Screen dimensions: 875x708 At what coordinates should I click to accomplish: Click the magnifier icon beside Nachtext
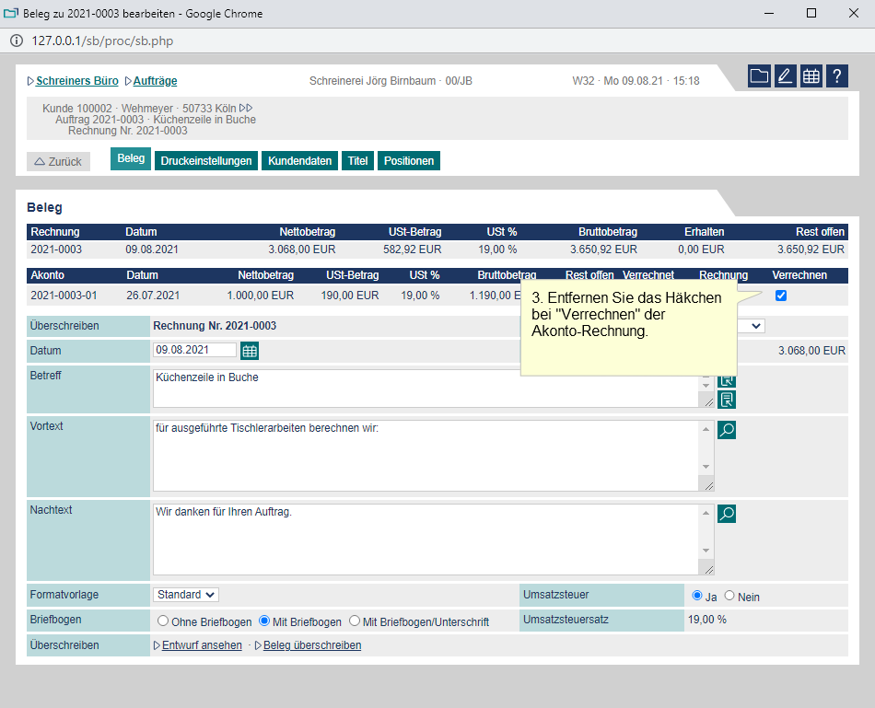click(727, 514)
